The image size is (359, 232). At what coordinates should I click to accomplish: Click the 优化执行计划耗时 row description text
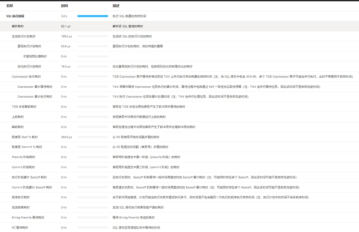(x=152, y=66)
